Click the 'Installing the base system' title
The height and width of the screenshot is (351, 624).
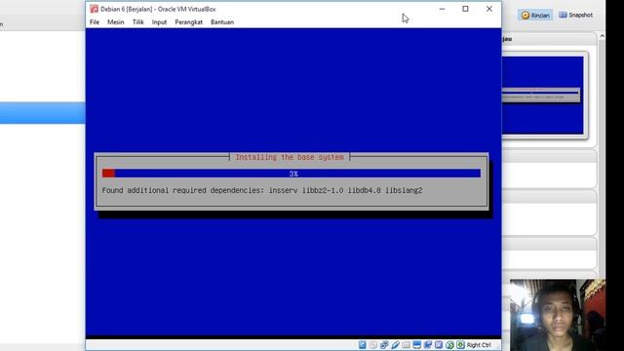click(x=290, y=157)
